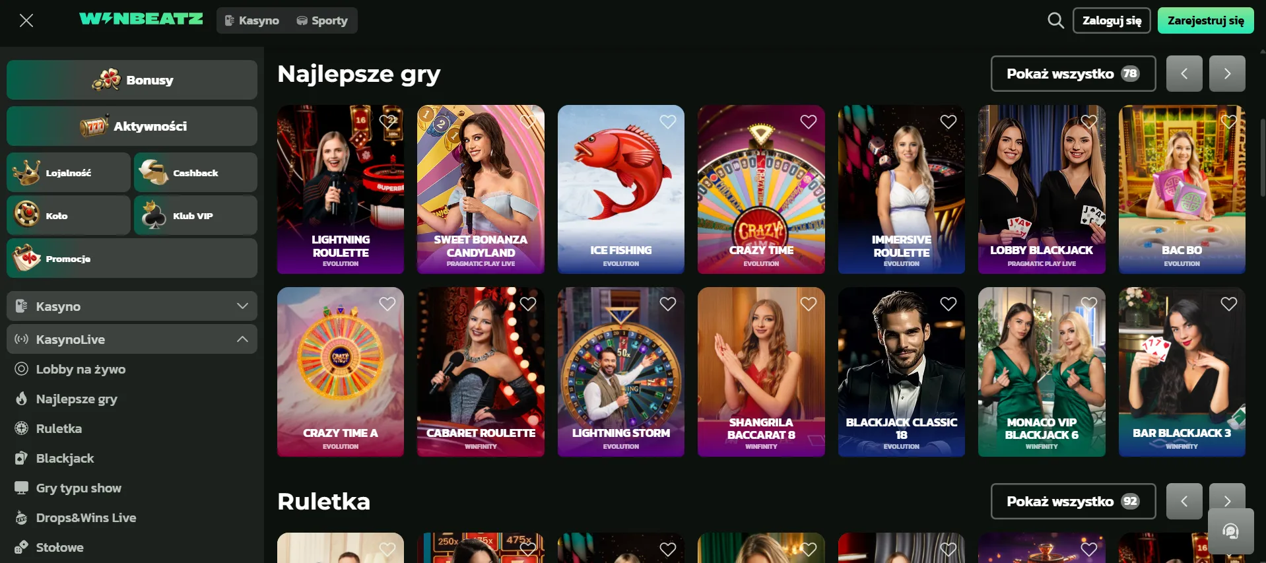Open the Bac Bo game thumbnail
Screen dimensions: 1266x563
[1182, 189]
